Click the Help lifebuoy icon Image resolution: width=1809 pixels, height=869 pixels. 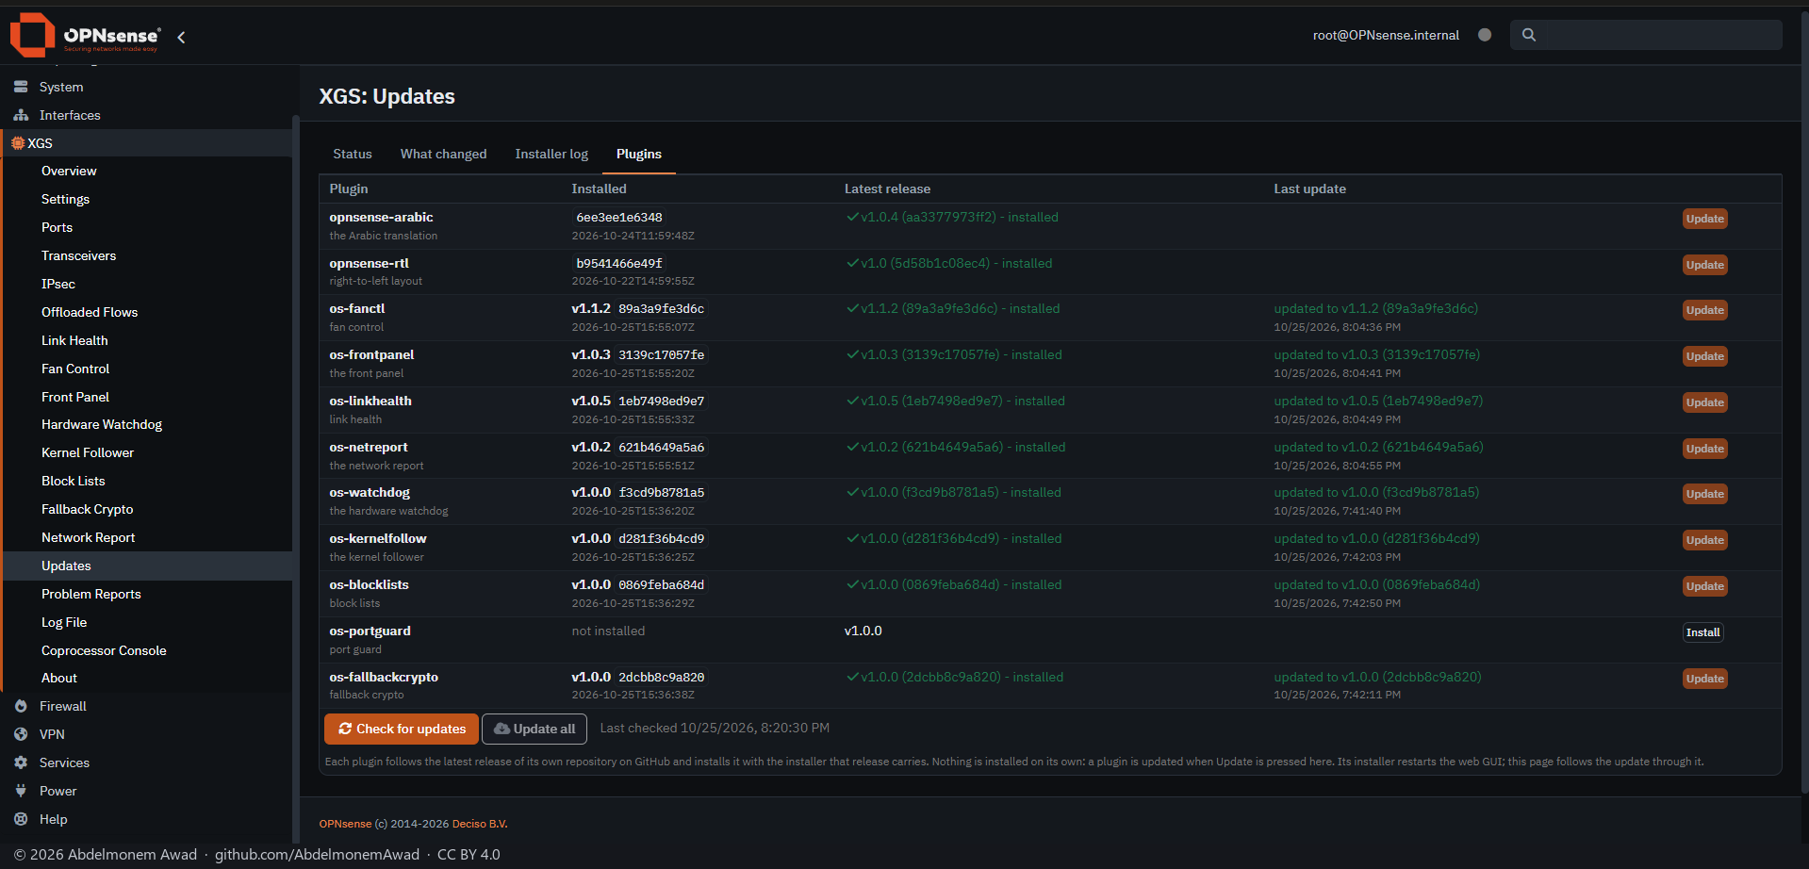tap(21, 819)
